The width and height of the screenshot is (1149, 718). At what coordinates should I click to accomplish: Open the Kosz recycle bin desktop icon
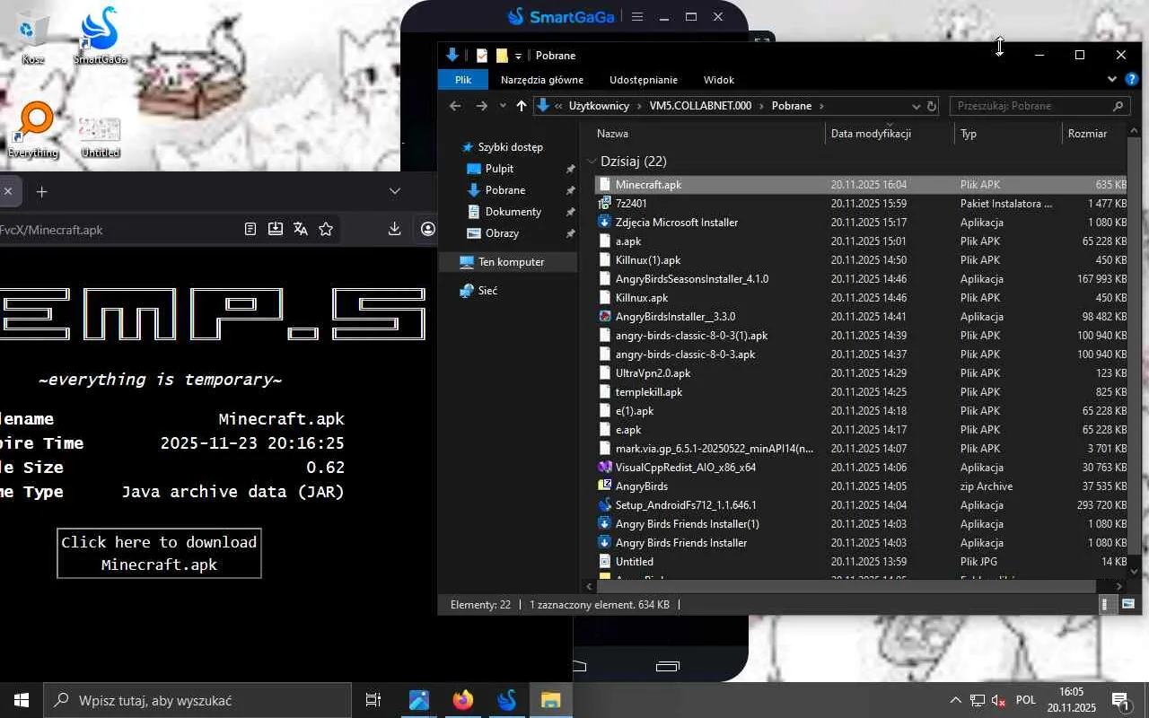pyautogui.click(x=32, y=36)
